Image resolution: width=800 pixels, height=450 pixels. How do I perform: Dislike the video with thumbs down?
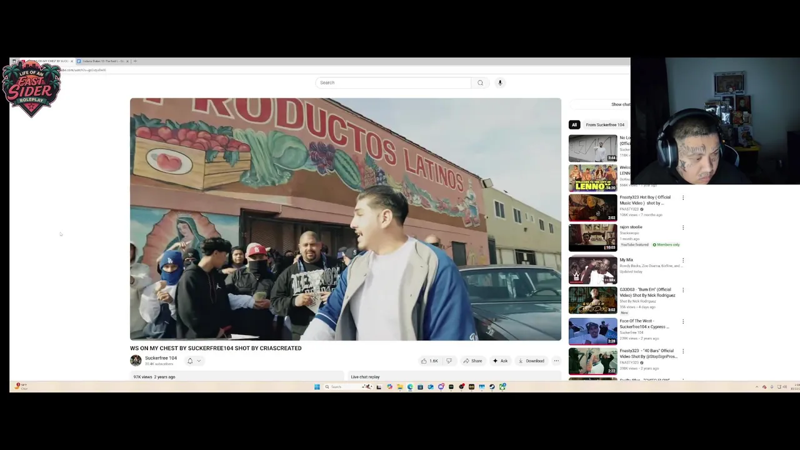tap(449, 361)
